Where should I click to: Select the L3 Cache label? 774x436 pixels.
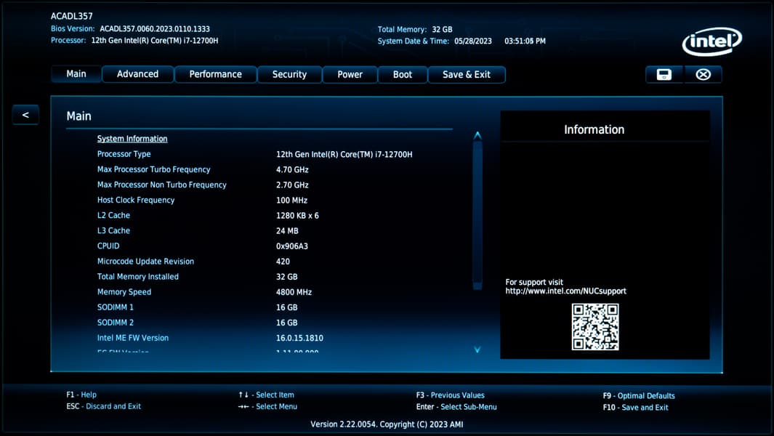pos(113,230)
